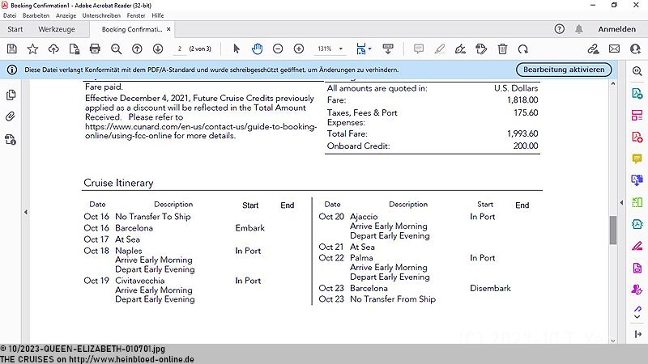The width and height of the screenshot is (648, 364).
Task: Select the highlight text pen
Action: click(440, 49)
